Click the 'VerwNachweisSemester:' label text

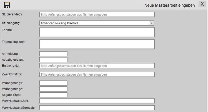click(19, 107)
